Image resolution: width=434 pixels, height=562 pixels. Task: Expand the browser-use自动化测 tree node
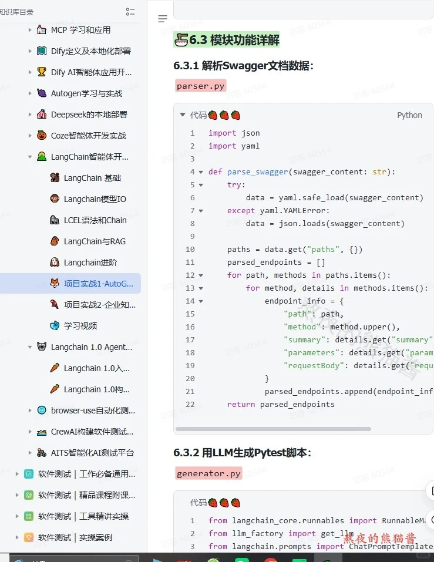click(30, 410)
